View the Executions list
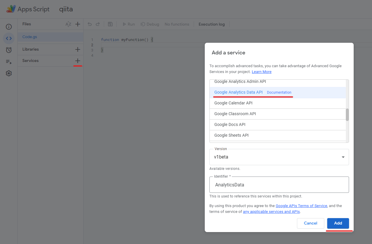 (8, 61)
